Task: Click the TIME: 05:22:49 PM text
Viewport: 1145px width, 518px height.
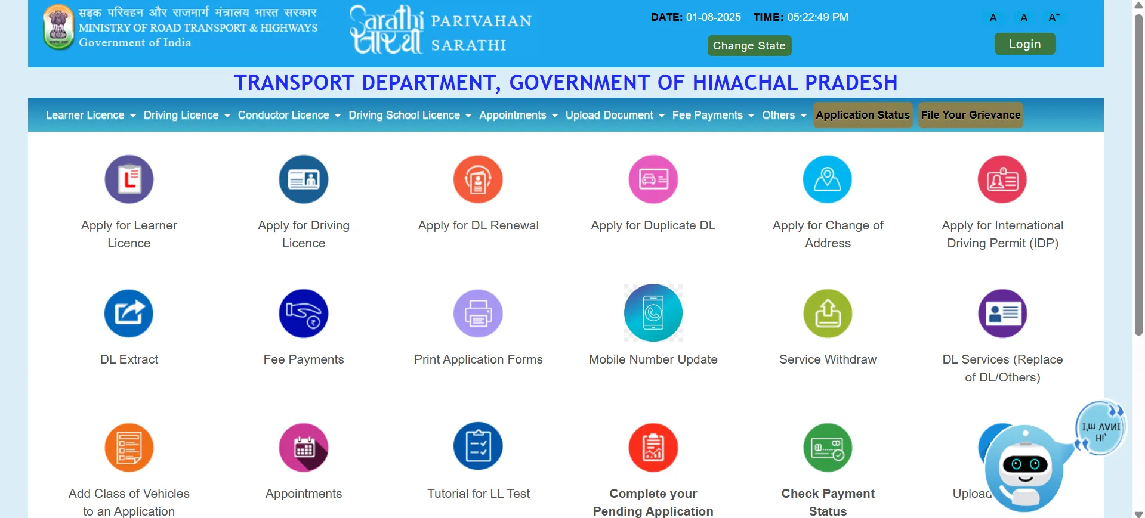Action: (x=801, y=17)
